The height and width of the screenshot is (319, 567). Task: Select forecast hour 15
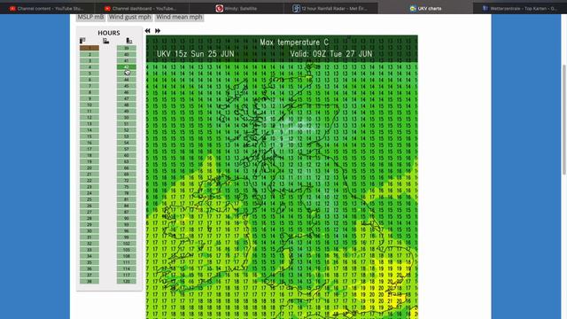(89, 136)
